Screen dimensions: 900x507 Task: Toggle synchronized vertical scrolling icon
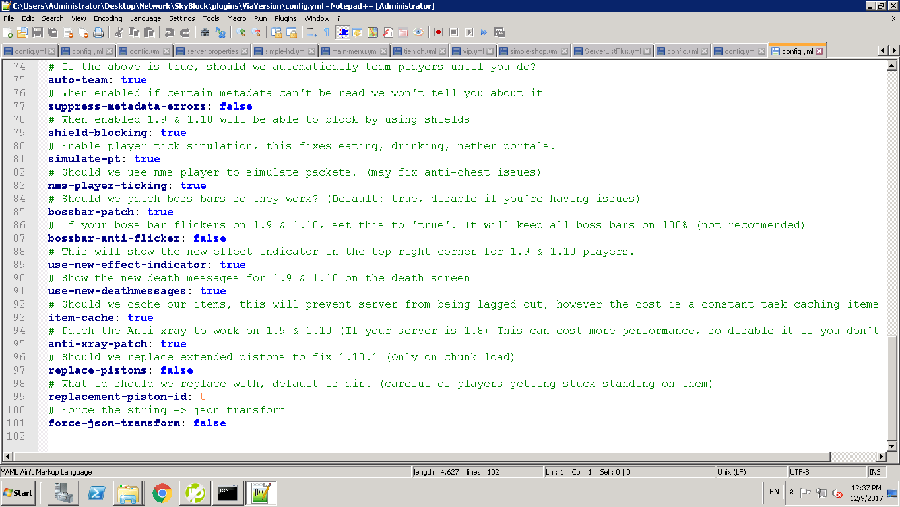pos(276,32)
